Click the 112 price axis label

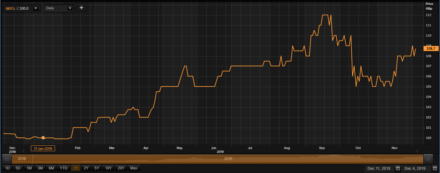point(428,15)
